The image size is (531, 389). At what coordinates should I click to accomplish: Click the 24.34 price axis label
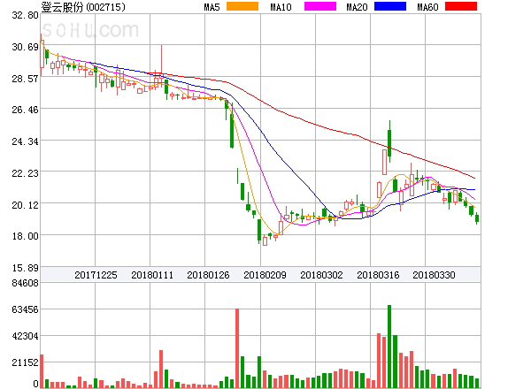(25, 141)
